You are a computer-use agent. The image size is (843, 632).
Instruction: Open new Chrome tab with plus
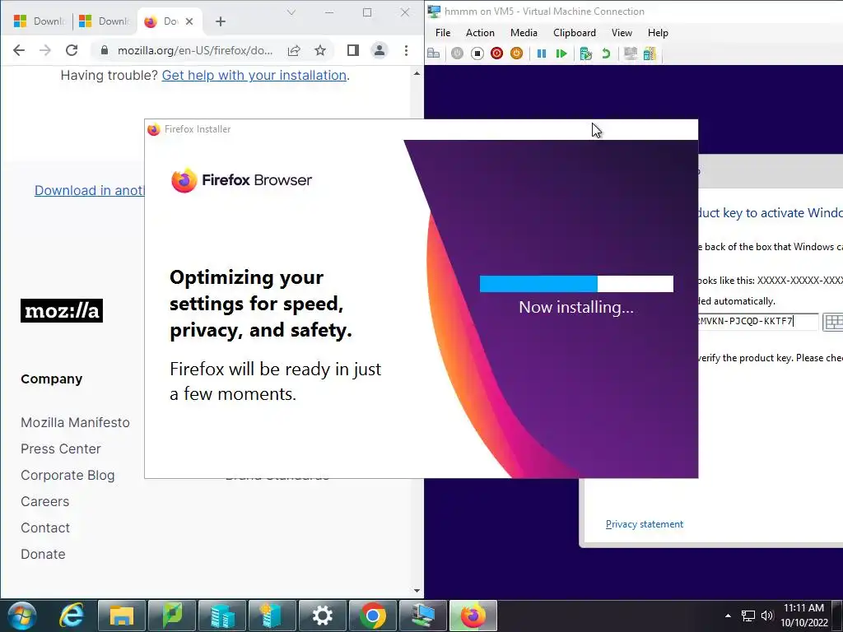click(x=221, y=21)
